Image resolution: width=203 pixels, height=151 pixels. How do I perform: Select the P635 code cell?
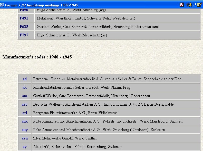tap(24, 27)
